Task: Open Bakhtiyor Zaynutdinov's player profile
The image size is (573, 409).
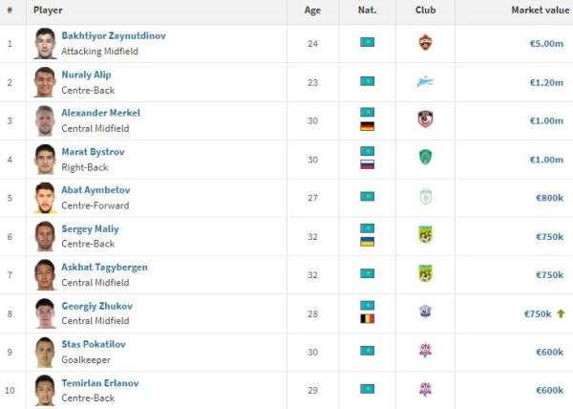Action: tap(113, 36)
